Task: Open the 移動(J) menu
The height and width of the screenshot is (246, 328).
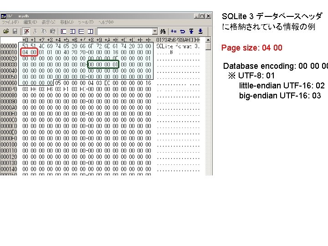Action: [x=67, y=22]
